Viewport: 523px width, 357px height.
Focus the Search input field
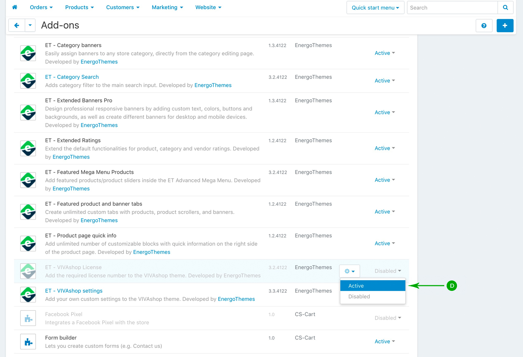(453, 8)
